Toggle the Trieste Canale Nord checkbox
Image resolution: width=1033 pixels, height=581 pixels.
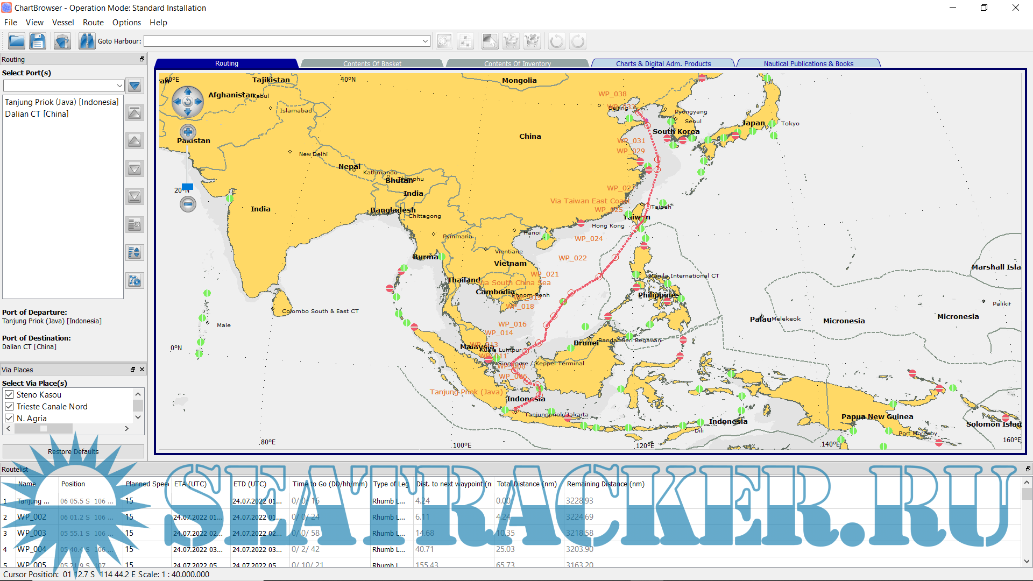[9, 406]
